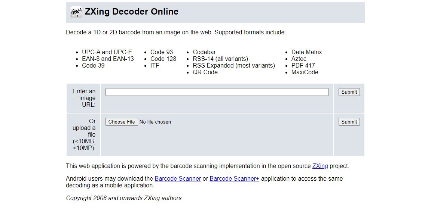
Task: Click the 'QR Code' list item
Action: (x=205, y=72)
